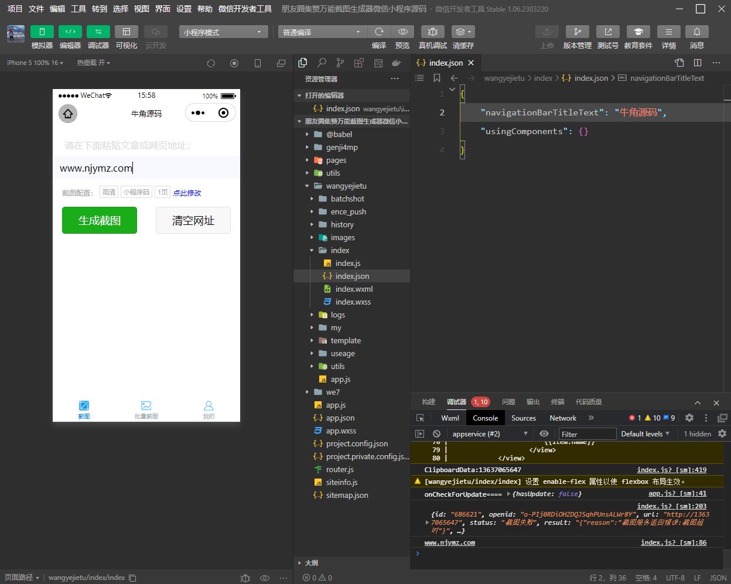The image size is (731, 584).
Task: Click the console Filter input field
Action: [587, 434]
